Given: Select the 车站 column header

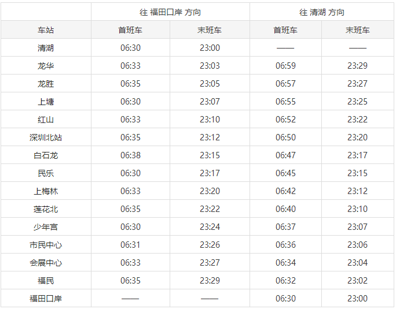Looking at the screenshot, I should (46, 30).
